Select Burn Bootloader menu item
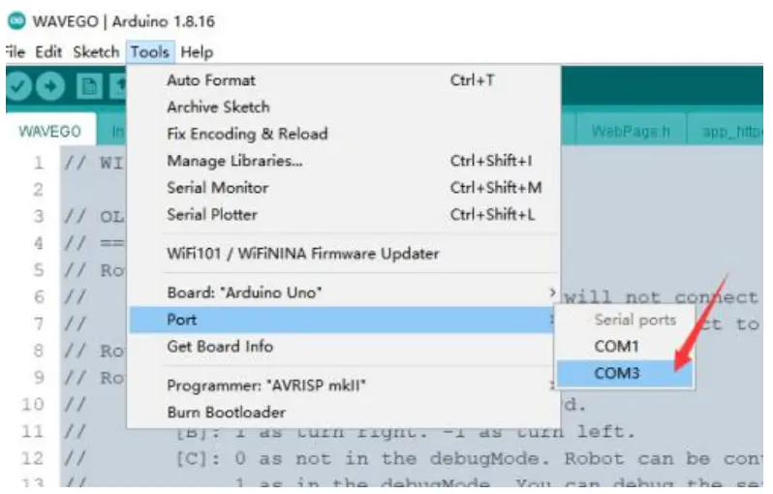Image resolution: width=773 pixels, height=494 pixels. pos(226,413)
